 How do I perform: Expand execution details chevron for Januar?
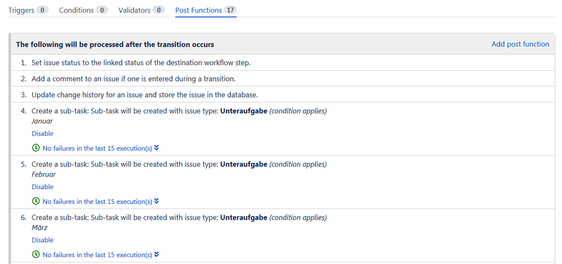coord(156,148)
